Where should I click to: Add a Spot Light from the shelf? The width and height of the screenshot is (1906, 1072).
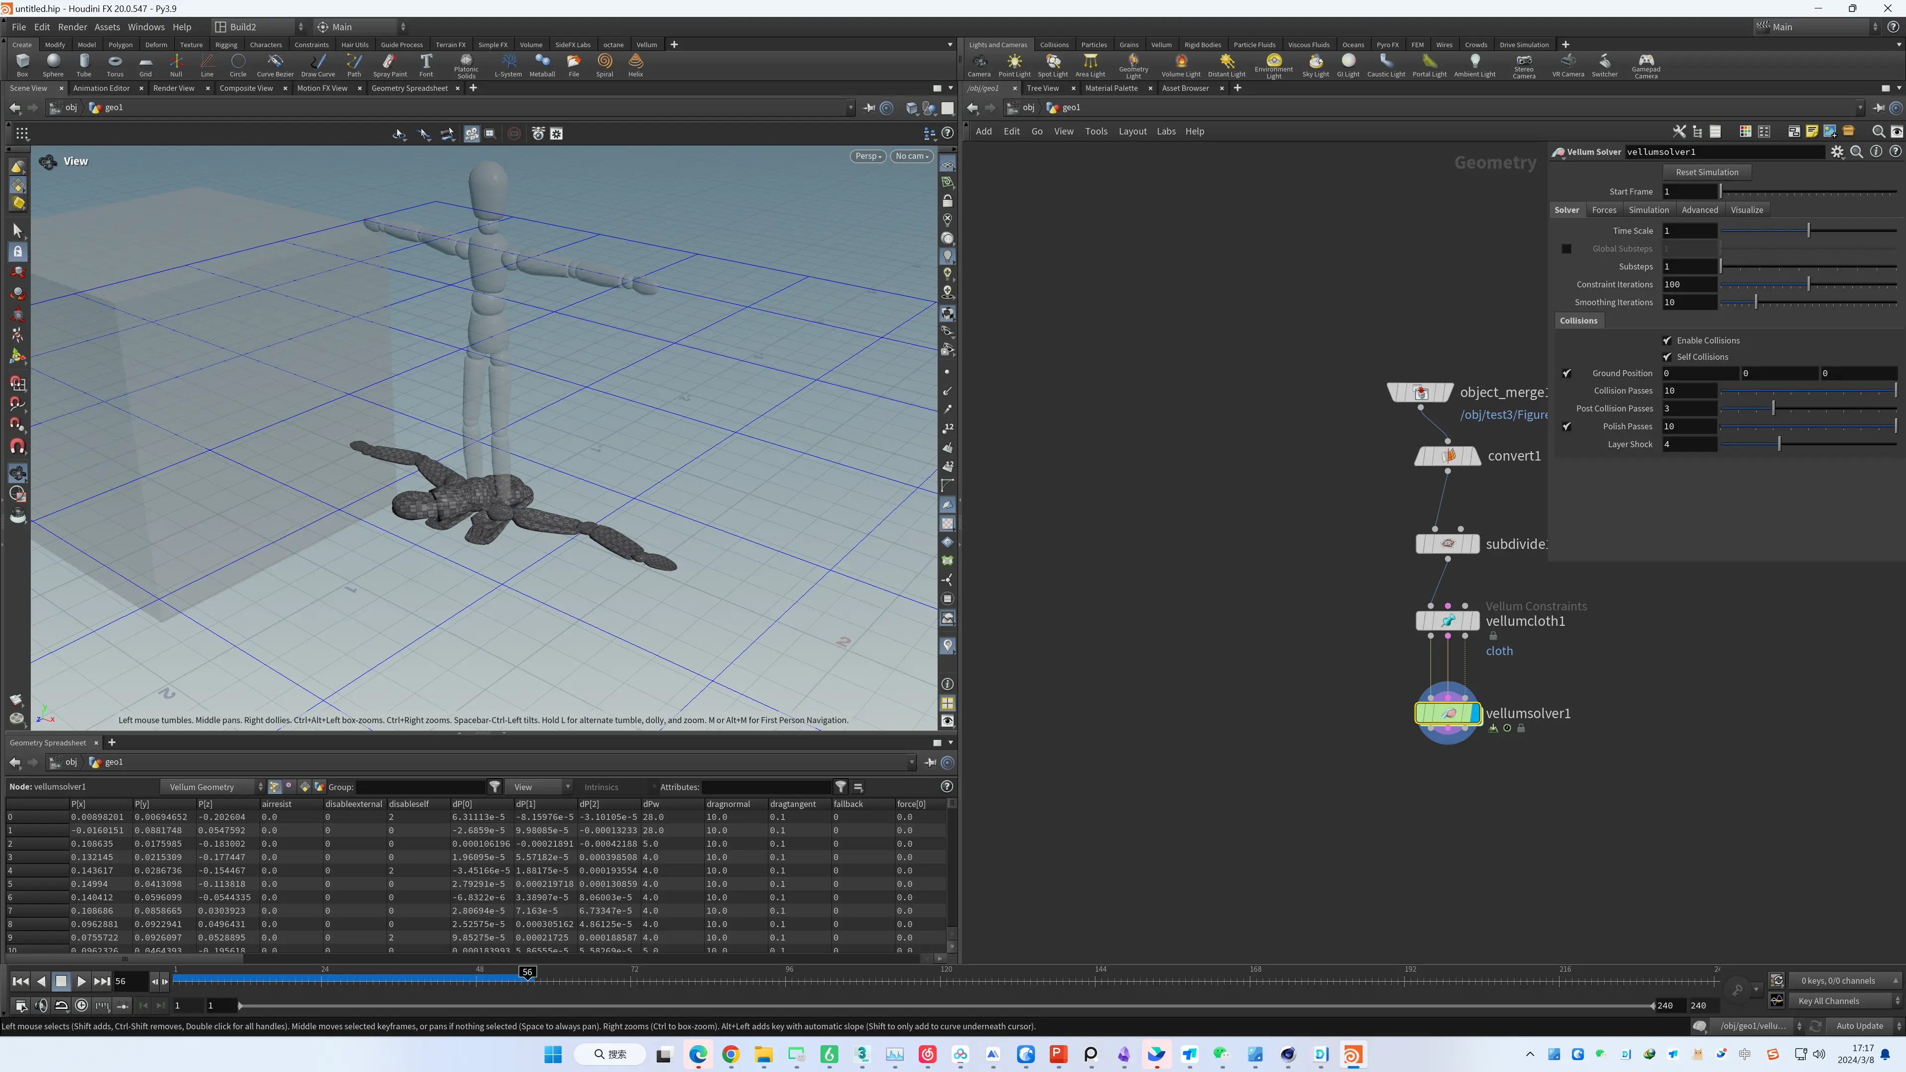1053,65
